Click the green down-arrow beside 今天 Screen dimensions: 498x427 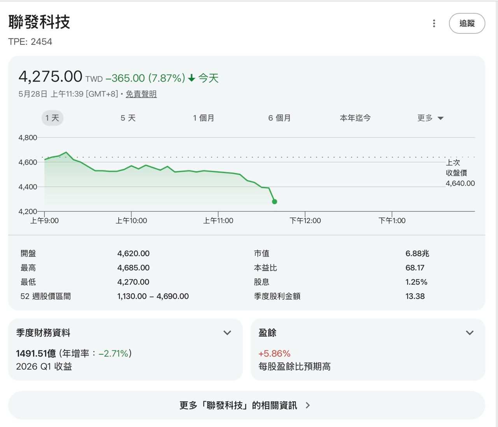(x=191, y=78)
